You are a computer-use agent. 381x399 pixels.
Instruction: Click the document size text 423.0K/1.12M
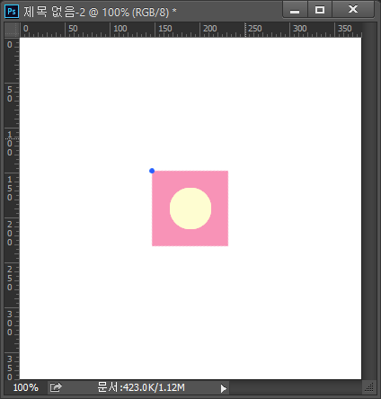click(141, 387)
